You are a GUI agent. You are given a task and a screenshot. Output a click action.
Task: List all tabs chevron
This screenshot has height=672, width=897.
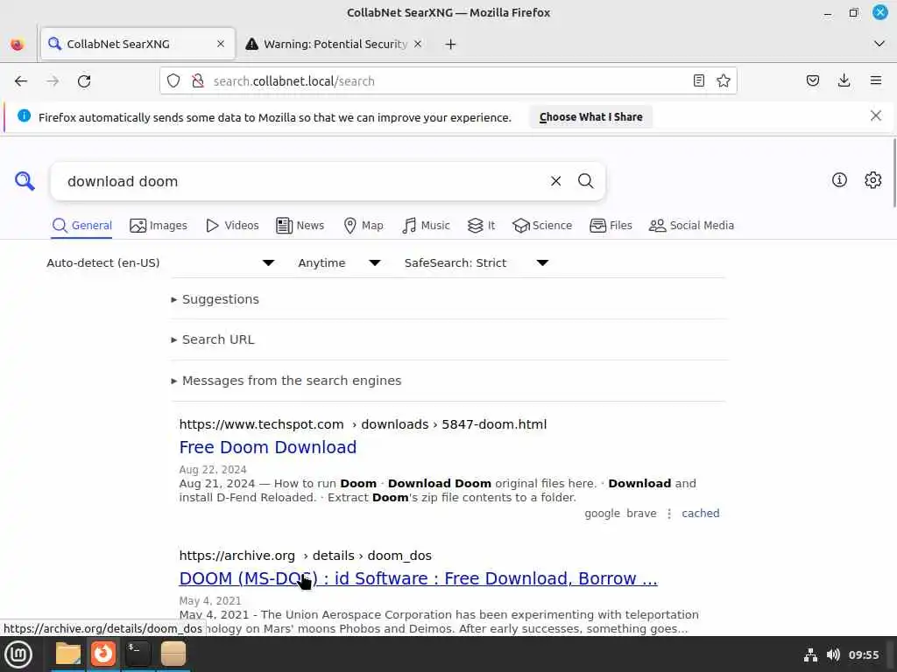point(879,44)
